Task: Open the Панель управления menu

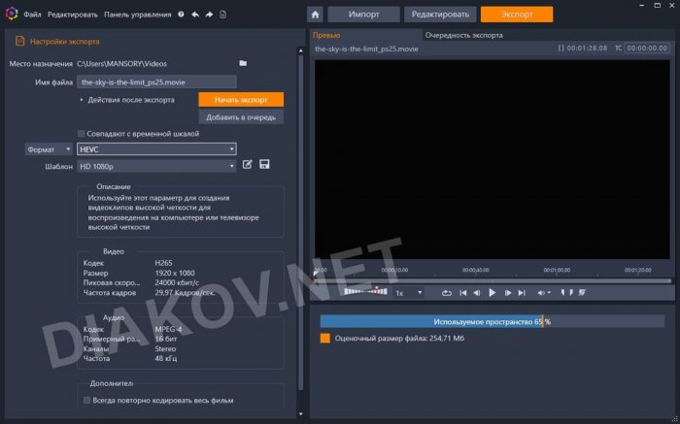Action: point(138,15)
